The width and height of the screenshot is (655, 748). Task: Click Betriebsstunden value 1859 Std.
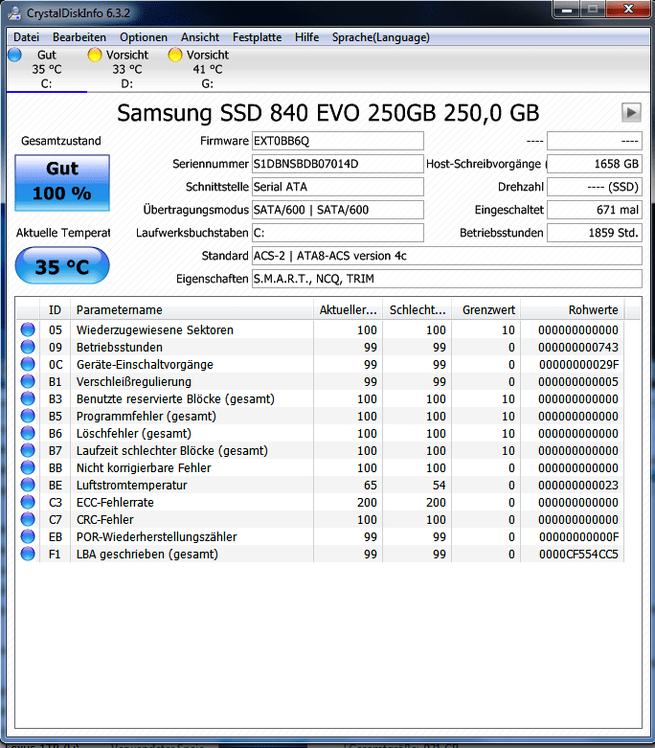pos(595,233)
